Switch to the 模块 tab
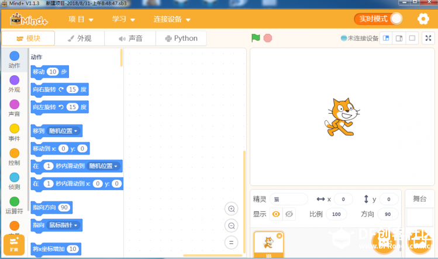The height and width of the screenshot is (259, 438). (x=28, y=38)
